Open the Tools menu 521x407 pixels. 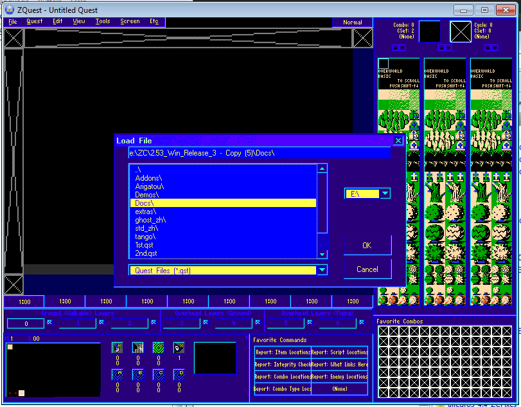pos(103,21)
